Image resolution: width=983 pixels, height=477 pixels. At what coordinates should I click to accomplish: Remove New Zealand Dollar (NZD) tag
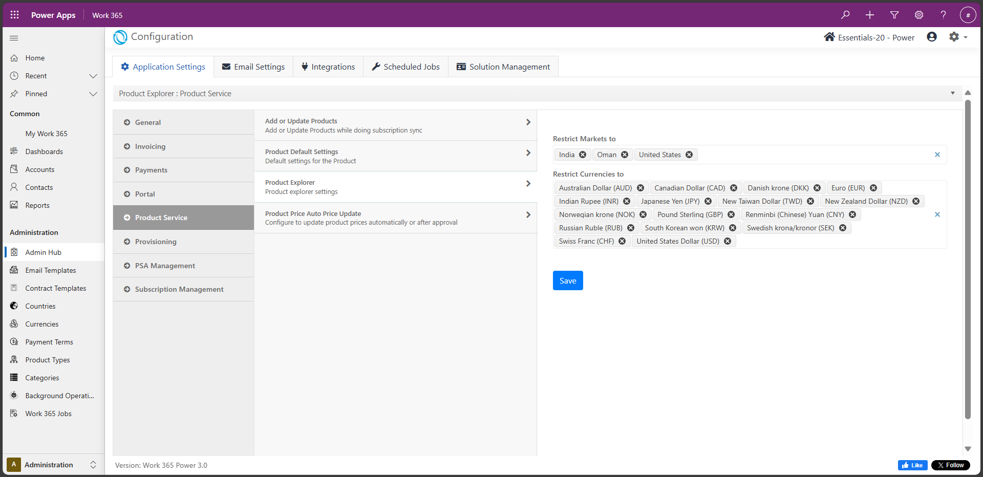pos(916,201)
